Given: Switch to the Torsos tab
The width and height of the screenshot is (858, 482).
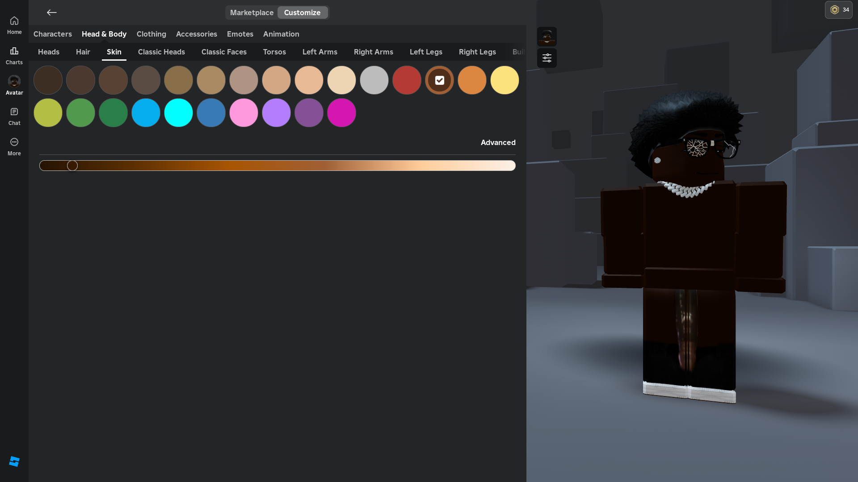Looking at the screenshot, I should click(x=274, y=52).
